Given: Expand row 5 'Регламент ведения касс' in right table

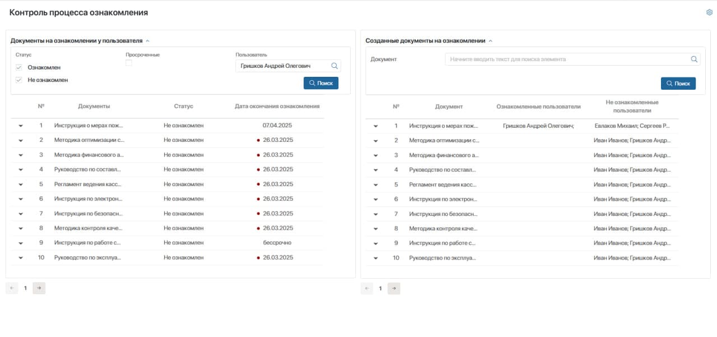Looking at the screenshot, I should [376, 185].
